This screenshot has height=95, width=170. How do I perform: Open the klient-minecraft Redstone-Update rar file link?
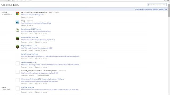[x=43, y=79]
